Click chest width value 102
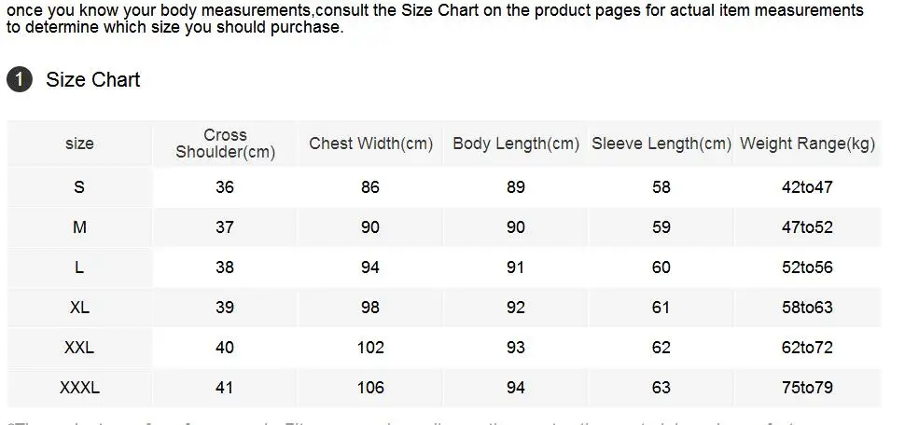This screenshot has width=905, height=425. point(370,347)
